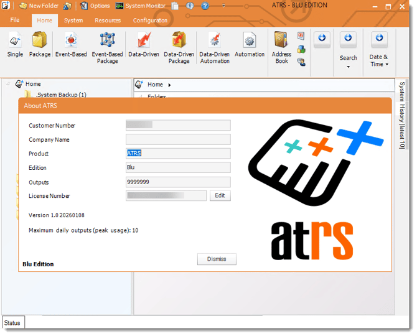The image size is (417, 336).
Task: Click the Customer Number field
Action: tap(178, 125)
